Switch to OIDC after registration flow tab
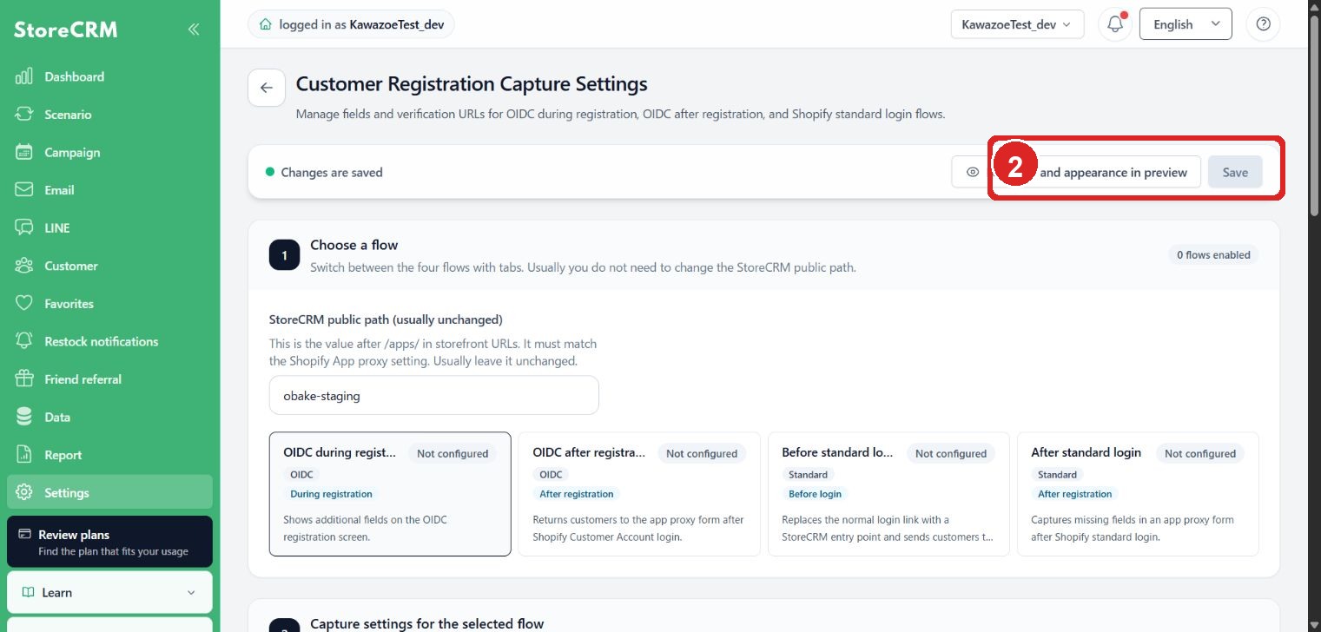The image size is (1321, 632). pos(639,494)
